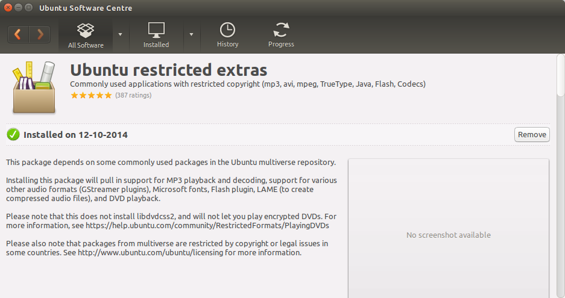Click the Installed on 12-10-2014 text
Screen dimensions: 565x298
click(x=75, y=135)
